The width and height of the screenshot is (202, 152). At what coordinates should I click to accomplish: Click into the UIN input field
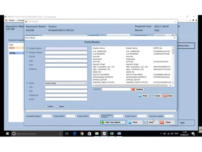tap(66, 61)
